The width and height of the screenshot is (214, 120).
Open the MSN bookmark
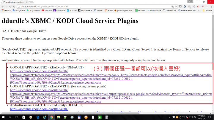click(x=85, y=10)
